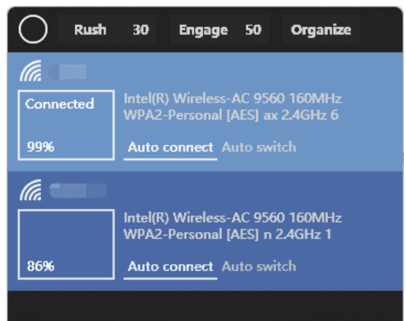This screenshot has height=321, width=406.
Task: Click the signal icon of 86% network
Action: [31, 190]
